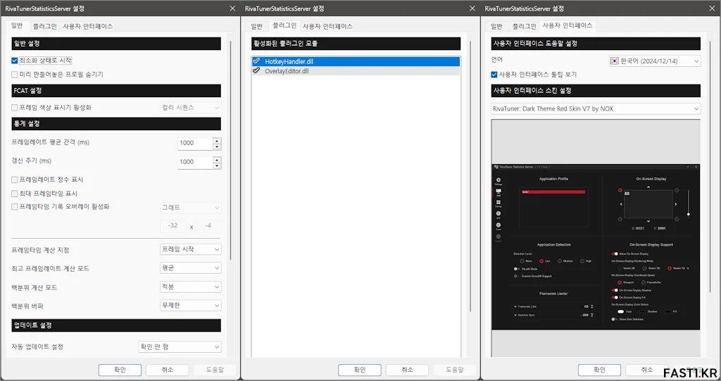The height and width of the screenshot is (381, 721).
Task: Decrease 갱신 주기 value with down arrow
Action: tap(217, 165)
